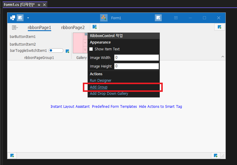Select barButtonItem2 in the ribbon
The height and width of the screenshot is (165, 237).
coord(23,44)
